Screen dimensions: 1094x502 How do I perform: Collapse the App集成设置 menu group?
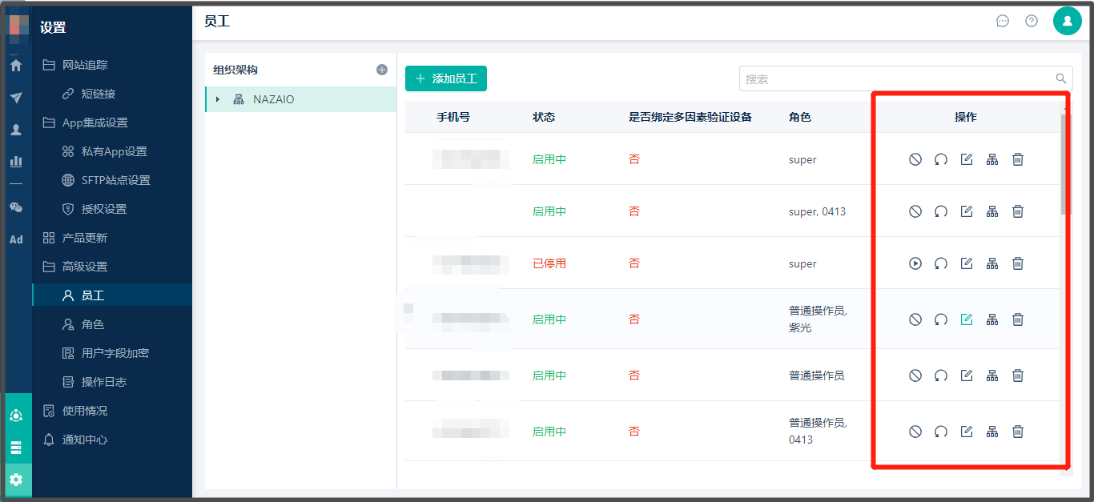click(x=95, y=122)
